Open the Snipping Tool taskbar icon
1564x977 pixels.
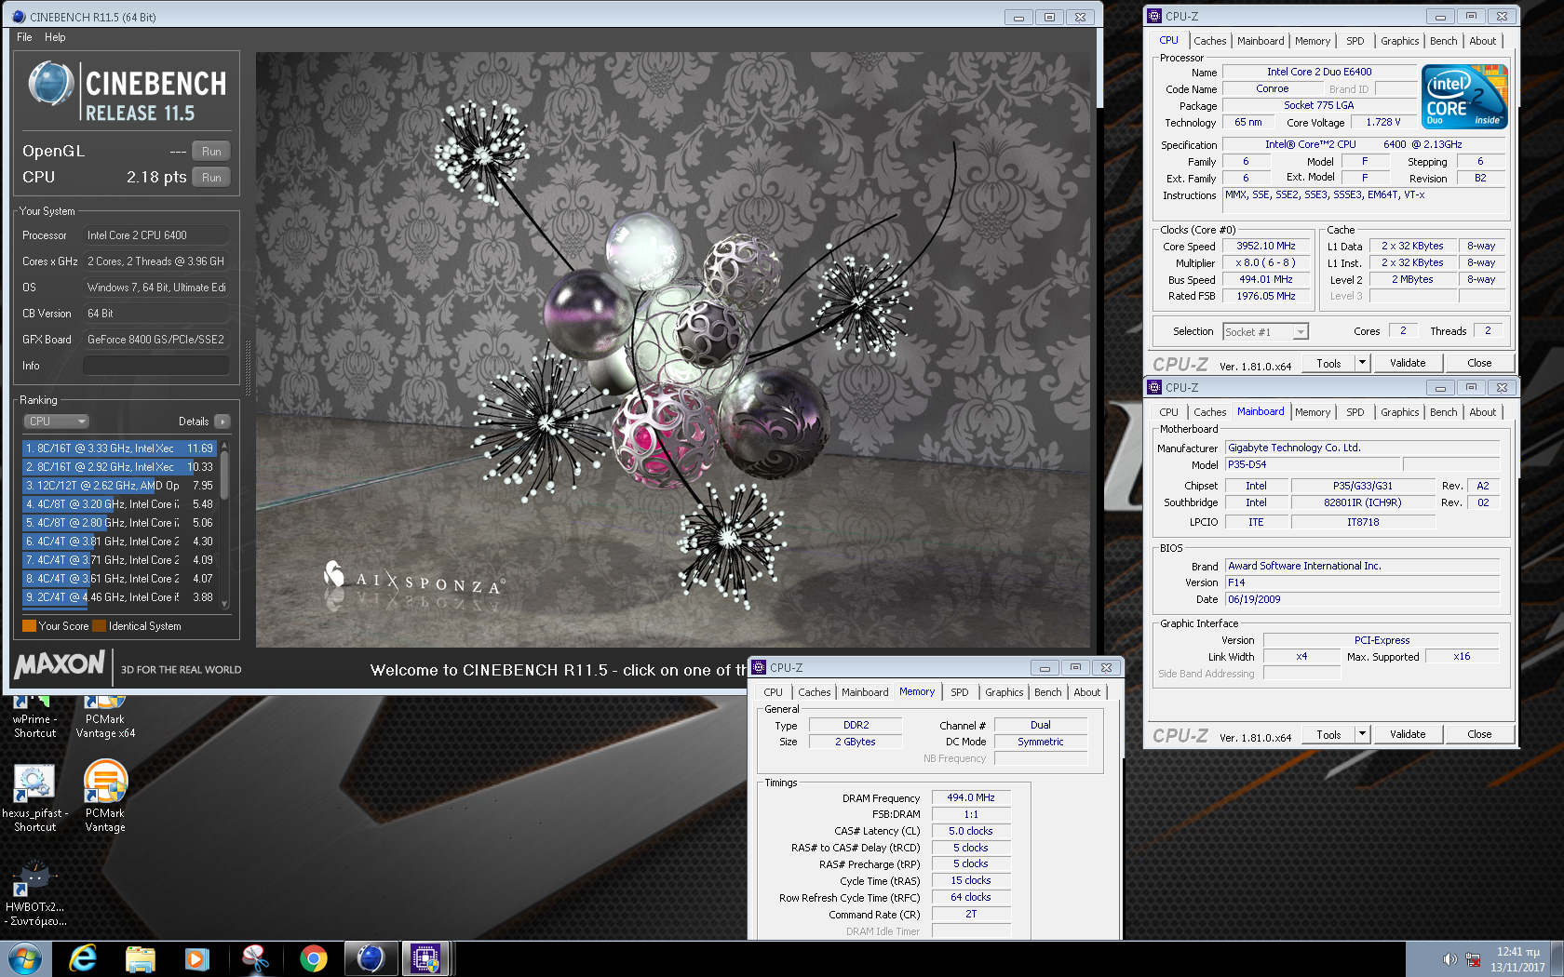click(x=255, y=958)
